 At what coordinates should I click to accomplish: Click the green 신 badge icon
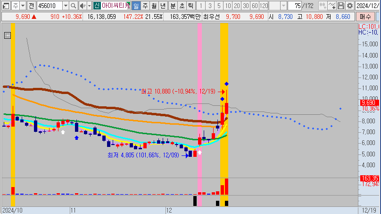(97, 6)
